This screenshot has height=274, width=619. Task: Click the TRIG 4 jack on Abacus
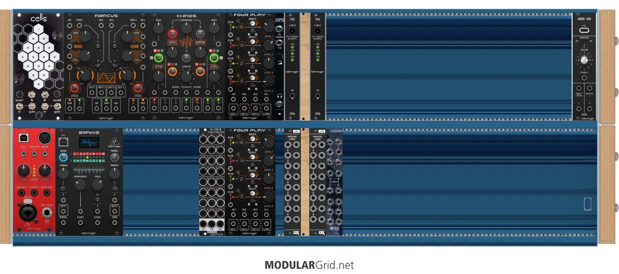pos(133,25)
